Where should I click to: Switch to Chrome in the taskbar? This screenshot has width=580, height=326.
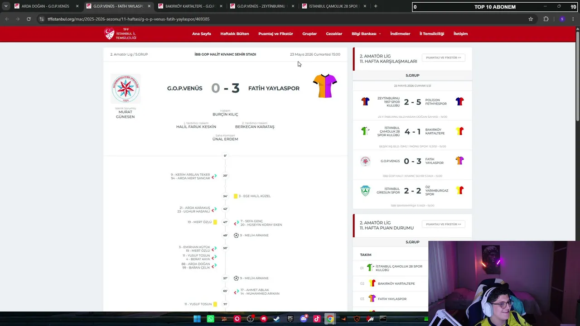click(x=330, y=319)
